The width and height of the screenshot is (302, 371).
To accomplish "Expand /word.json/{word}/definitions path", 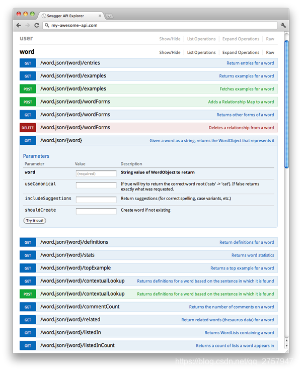I will click(x=74, y=242).
